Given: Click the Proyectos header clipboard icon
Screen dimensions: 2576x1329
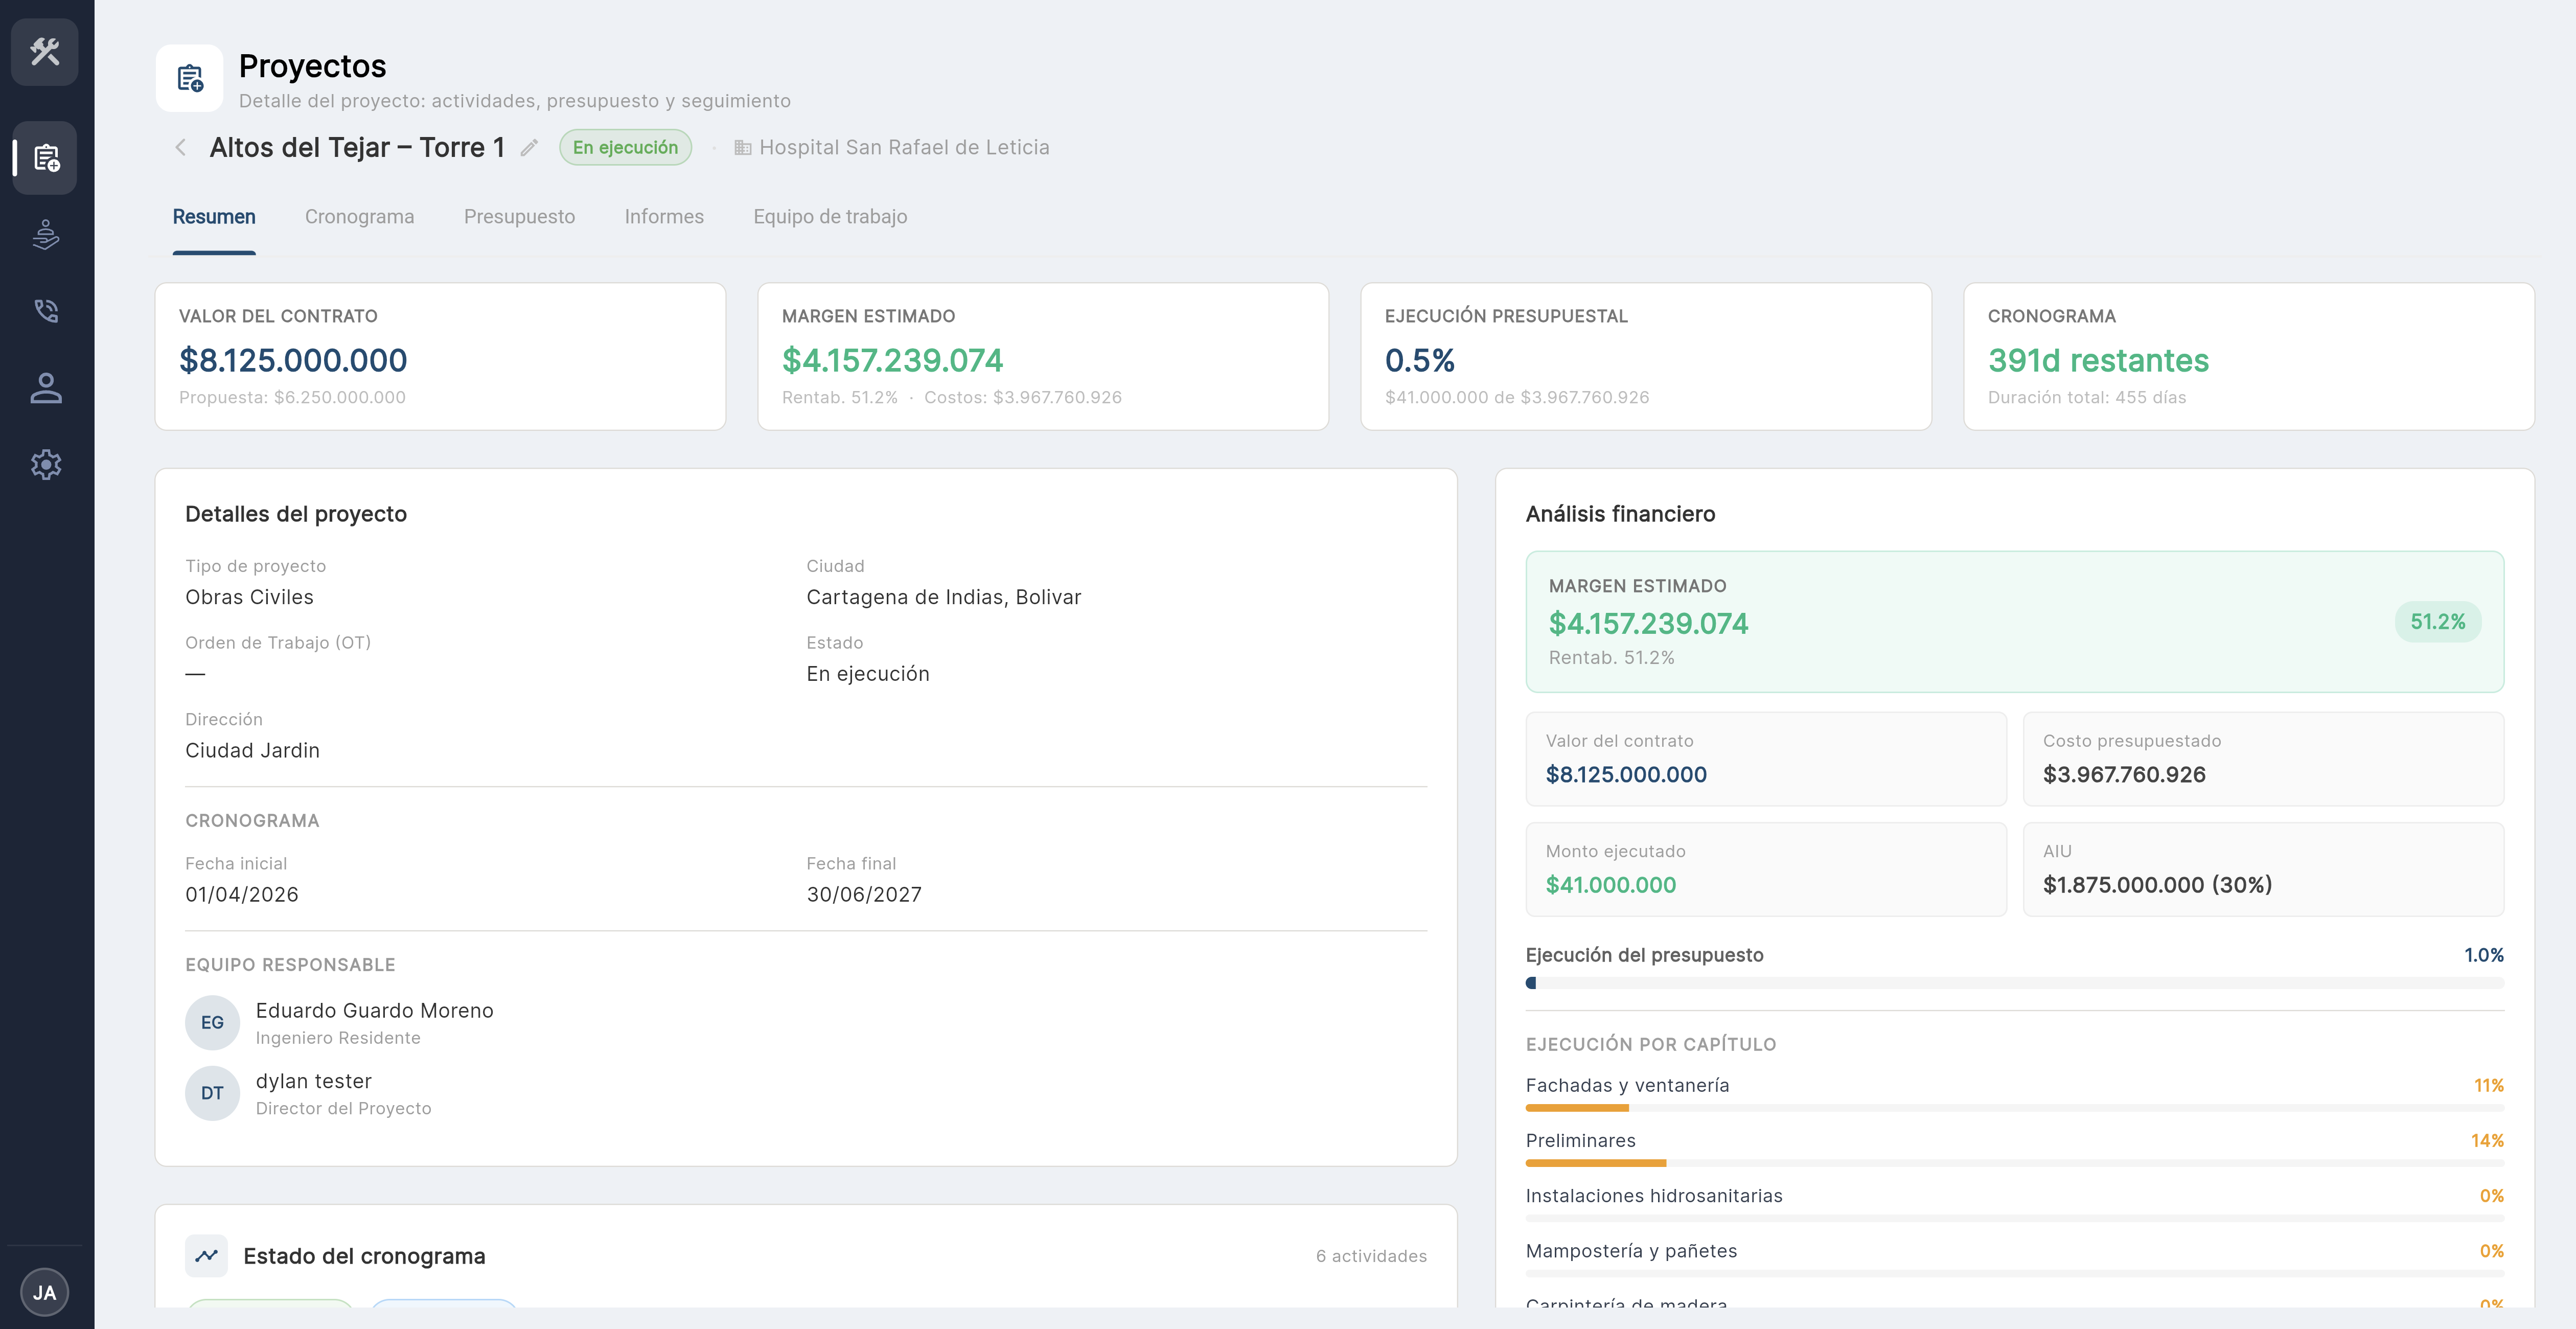Looking at the screenshot, I should pos(190,78).
